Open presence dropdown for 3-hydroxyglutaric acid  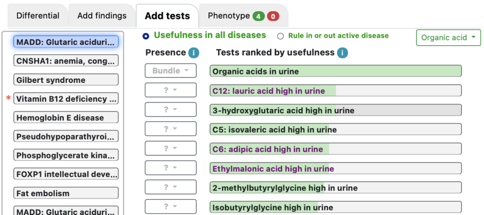click(x=171, y=110)
